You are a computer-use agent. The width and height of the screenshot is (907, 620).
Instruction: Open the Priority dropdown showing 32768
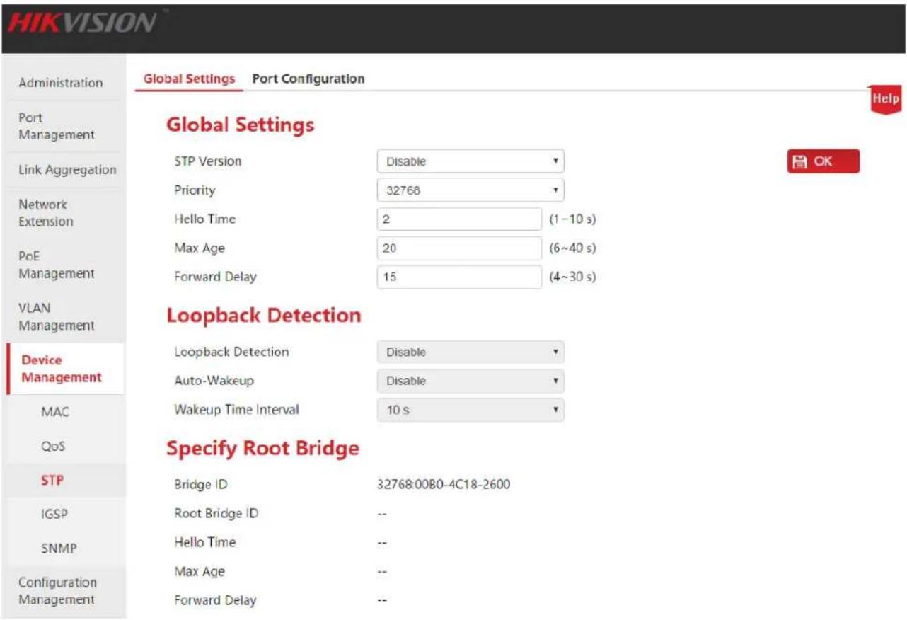click(x=470, y=190)
